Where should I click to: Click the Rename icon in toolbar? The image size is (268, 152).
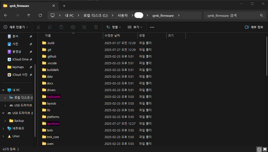tap(73, 27)
